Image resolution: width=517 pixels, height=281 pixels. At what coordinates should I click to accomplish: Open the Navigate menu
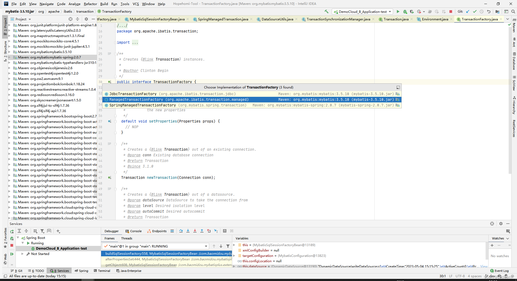pyautogui.click(x=47, y=4)
